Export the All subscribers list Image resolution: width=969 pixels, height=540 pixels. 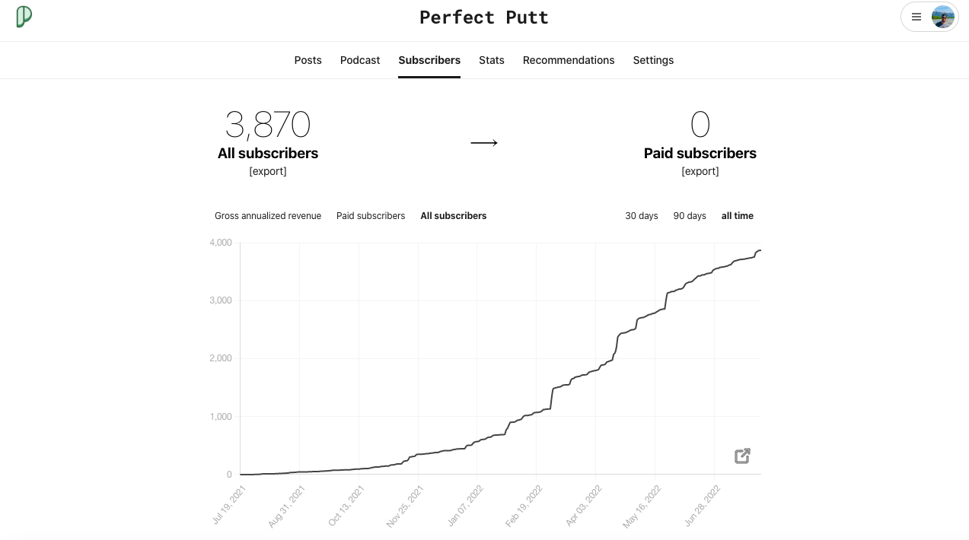(268, 171)
